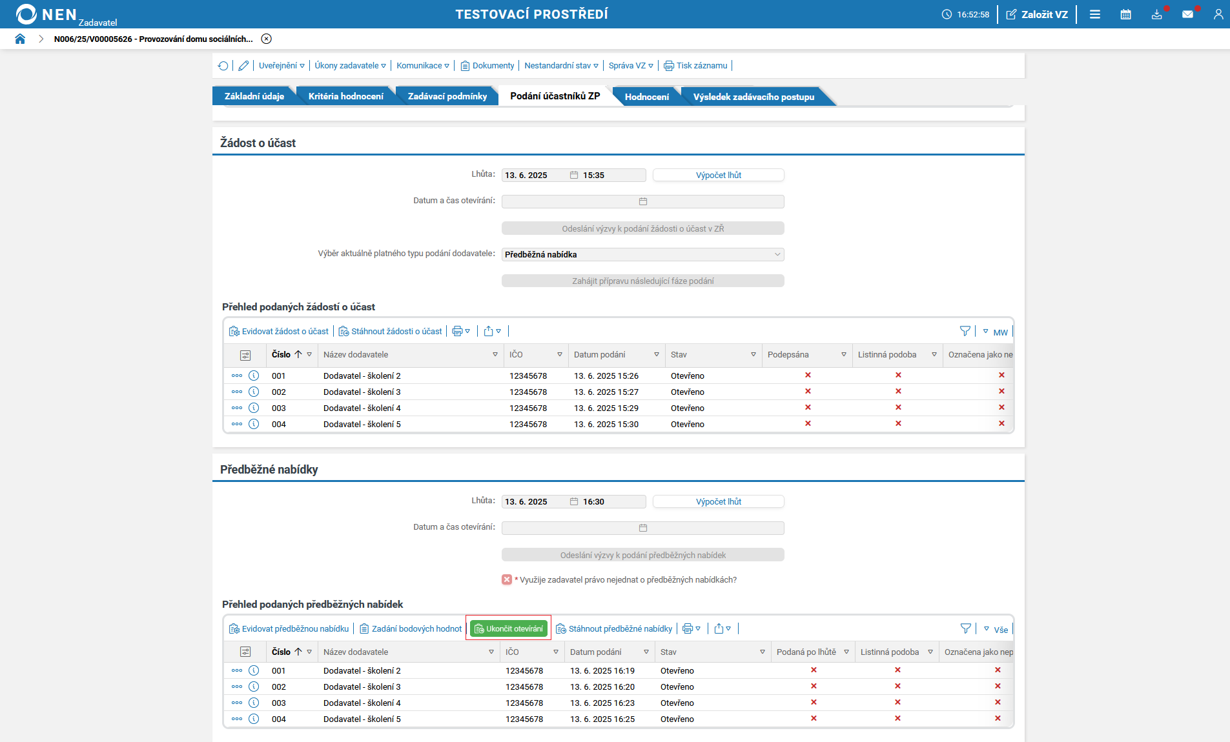
Task: Switch to the Hodnocení tab
Action: [646, 97]
